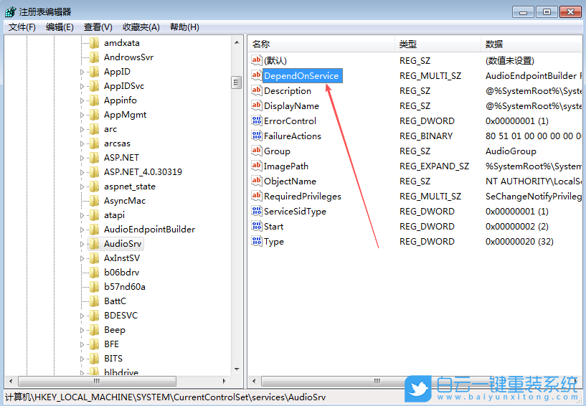Expand the Appinfo tree node
586x406 pixels.
(x=82, y=100)
